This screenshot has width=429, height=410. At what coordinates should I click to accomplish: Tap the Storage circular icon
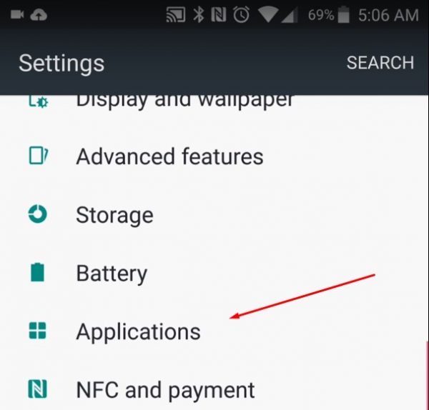point(37,214)
